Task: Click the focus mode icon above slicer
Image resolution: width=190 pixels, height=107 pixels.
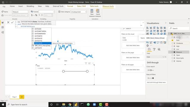Action: (89, 63)
